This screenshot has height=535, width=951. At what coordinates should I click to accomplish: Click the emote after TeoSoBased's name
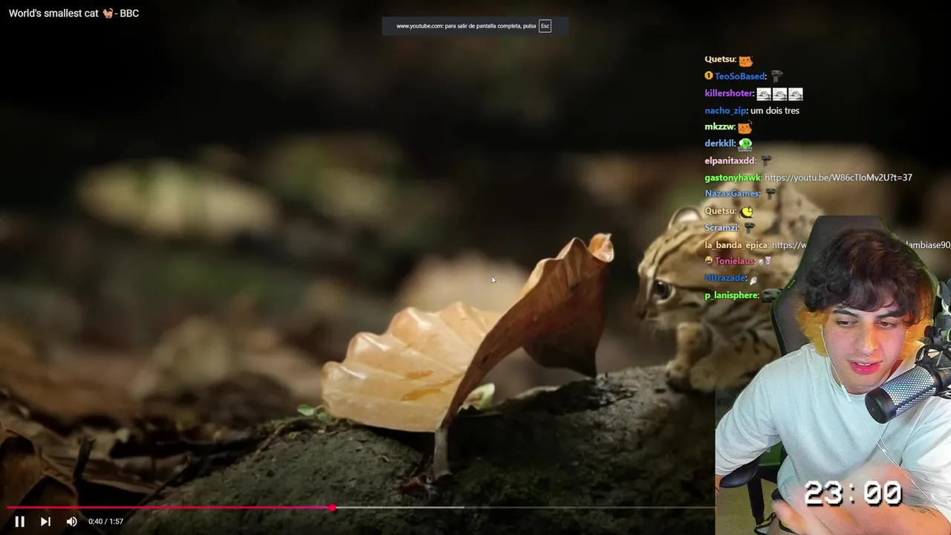click(776, 77)
